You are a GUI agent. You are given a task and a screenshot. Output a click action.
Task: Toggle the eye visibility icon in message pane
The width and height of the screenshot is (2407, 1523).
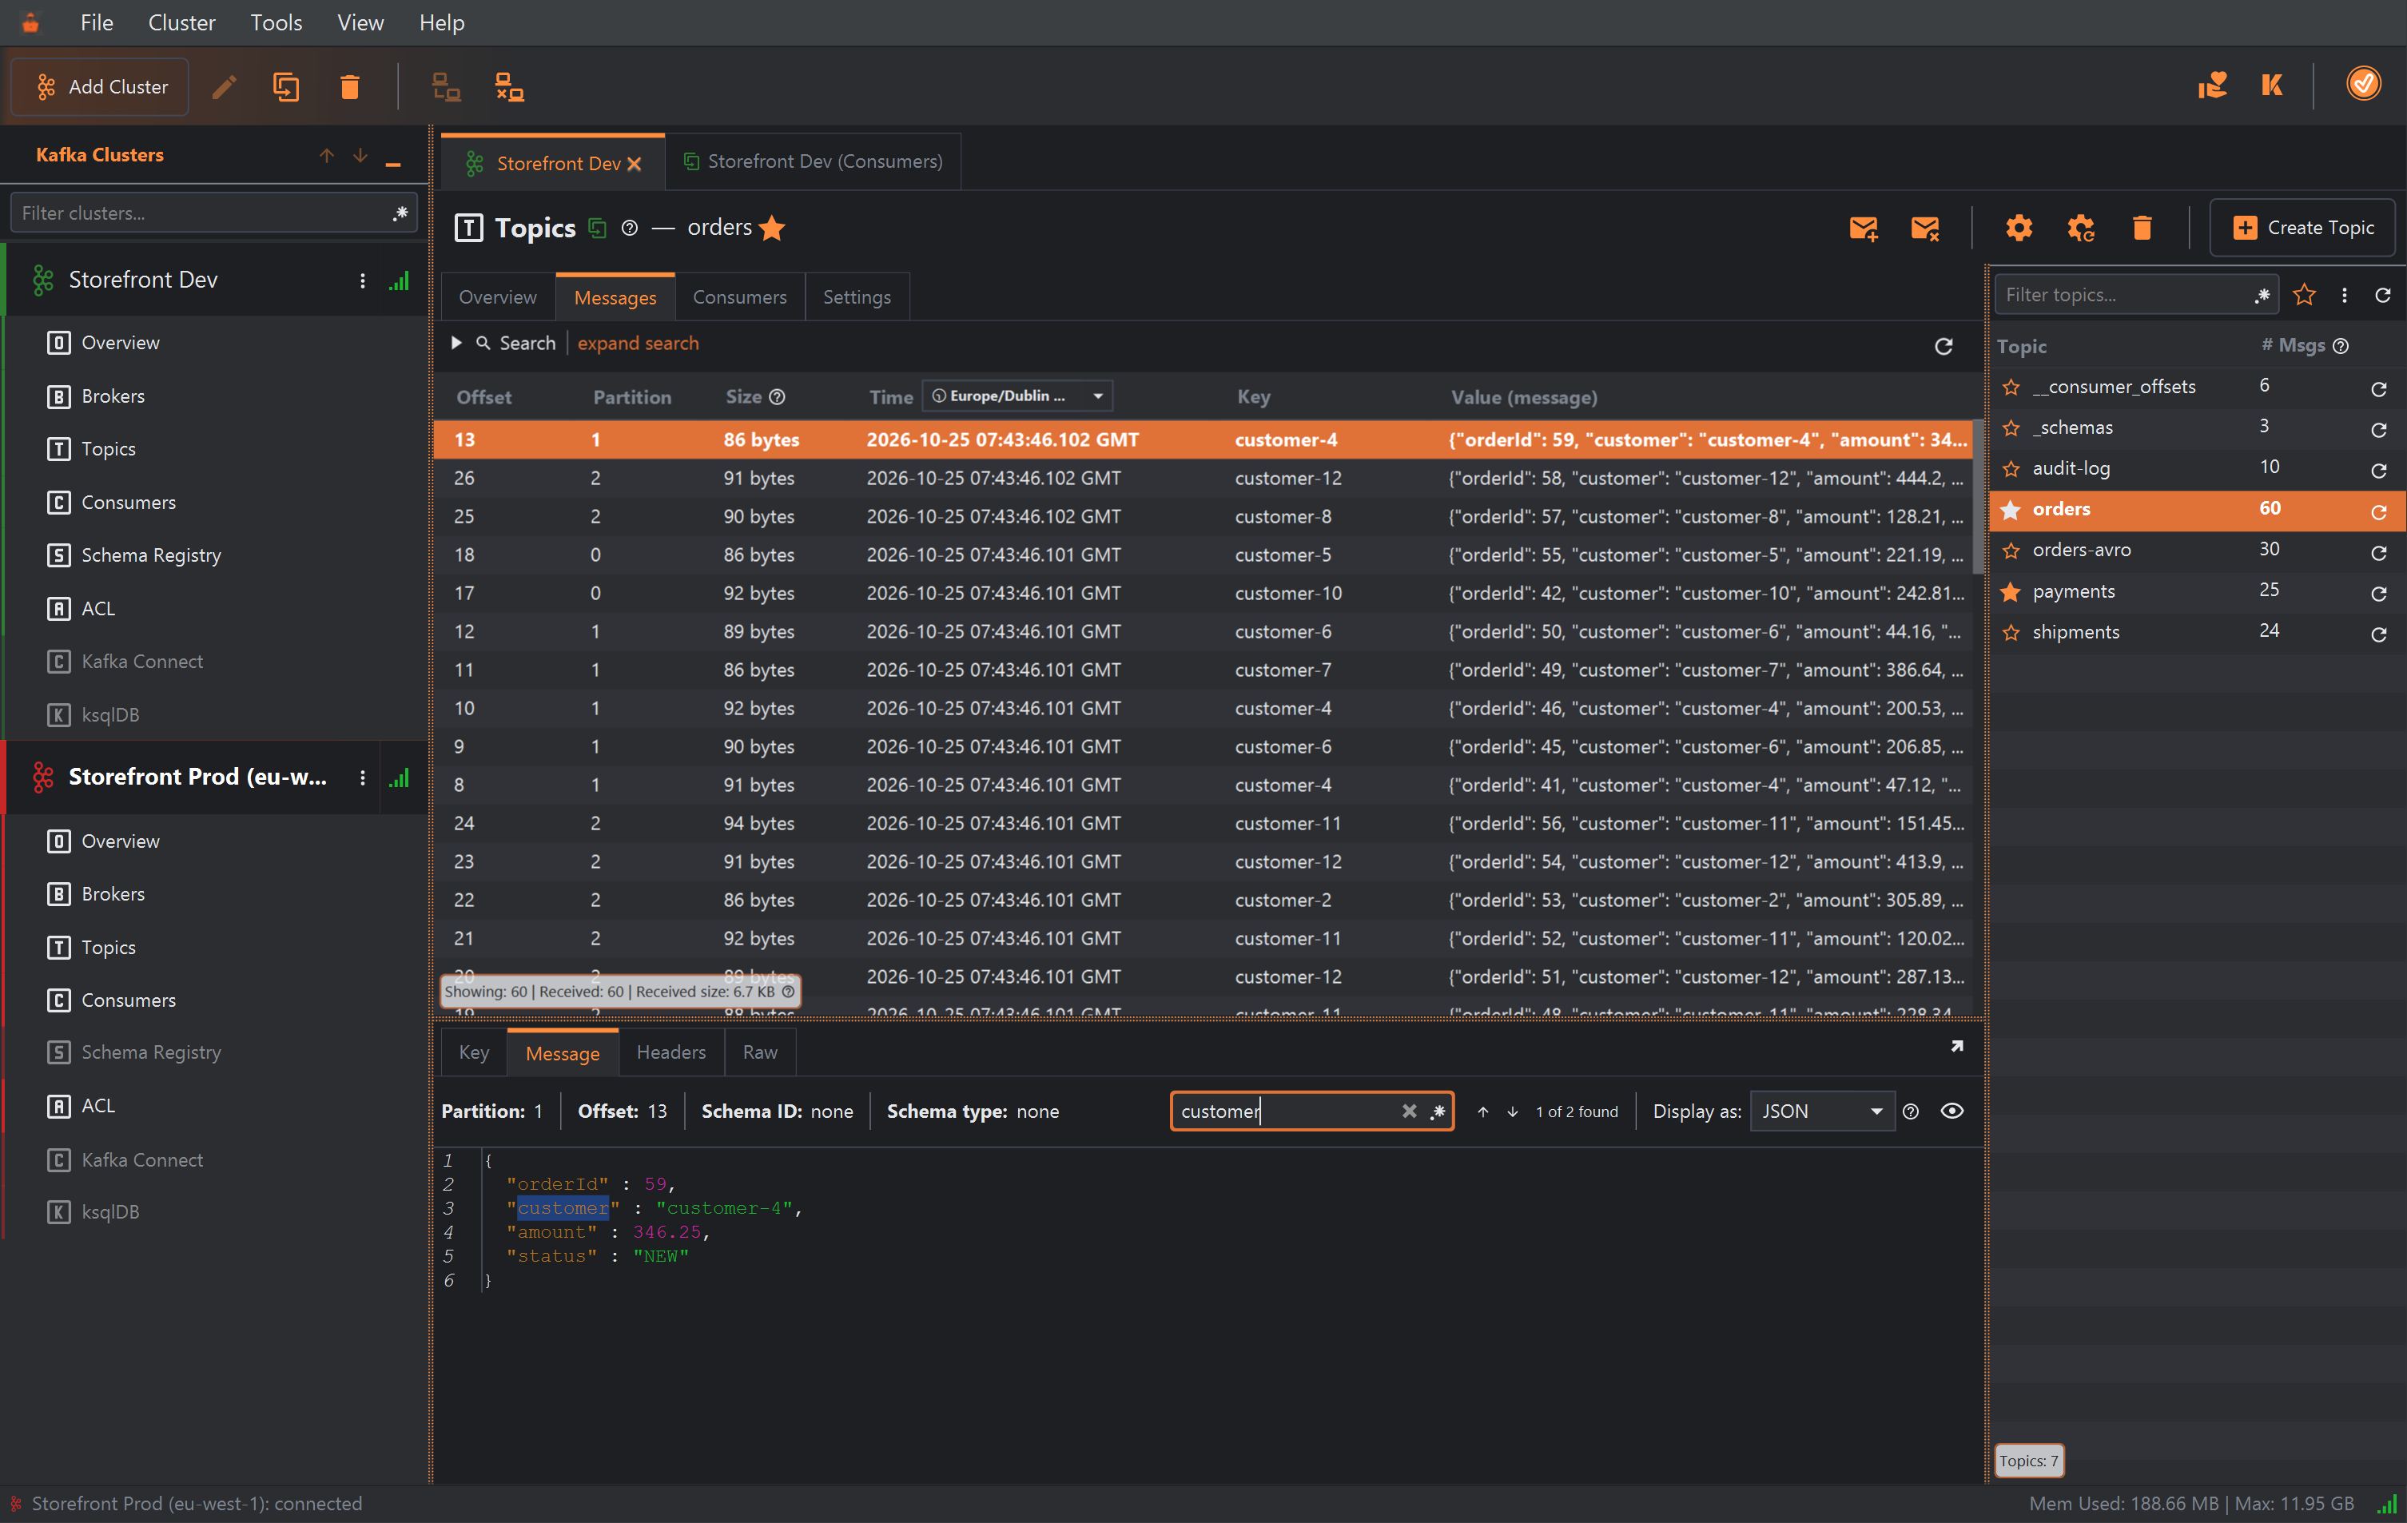point(1951,1111)
